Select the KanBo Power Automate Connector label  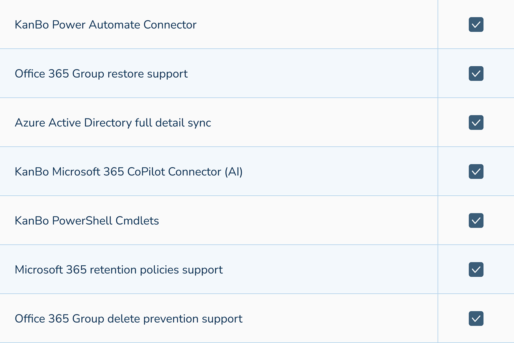[x=106, y=25]
